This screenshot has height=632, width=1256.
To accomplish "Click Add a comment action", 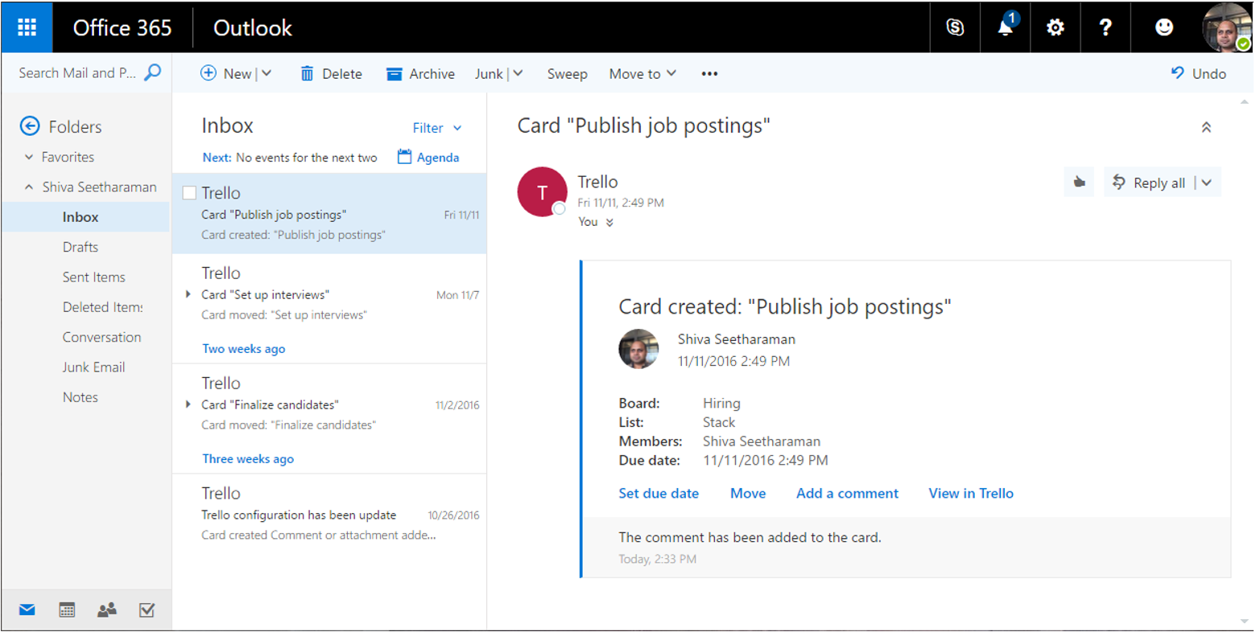I will coord(847,494).
